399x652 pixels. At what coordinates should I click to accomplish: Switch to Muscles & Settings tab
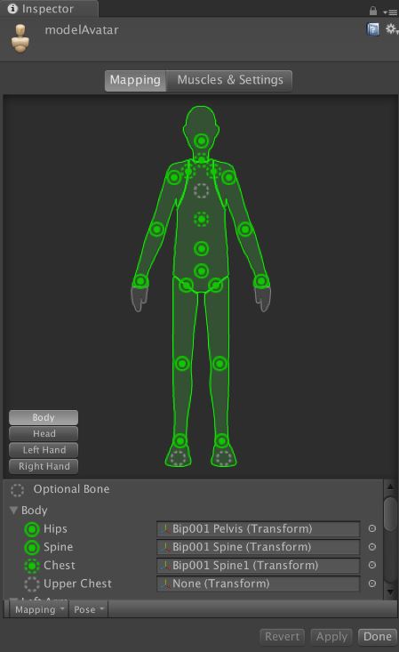click(229, 80)
